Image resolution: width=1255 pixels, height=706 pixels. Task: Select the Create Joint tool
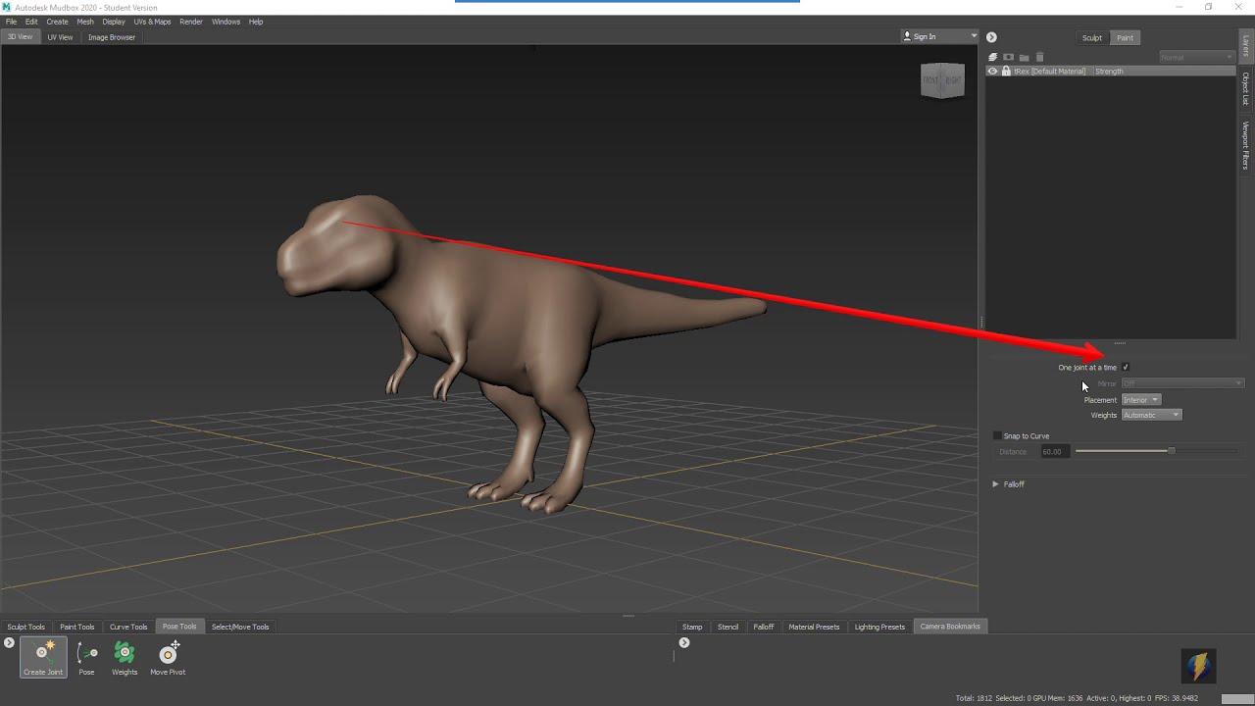[x=43, y=657]
